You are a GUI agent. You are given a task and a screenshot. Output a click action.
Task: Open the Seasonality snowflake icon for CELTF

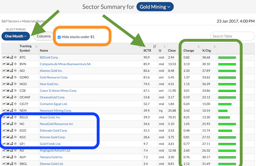click(15, 104)
